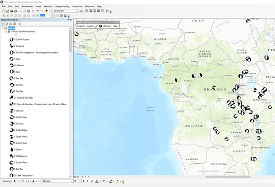
Task: Click the Add Data button in toolbar
Action: (x=48, y=10)
